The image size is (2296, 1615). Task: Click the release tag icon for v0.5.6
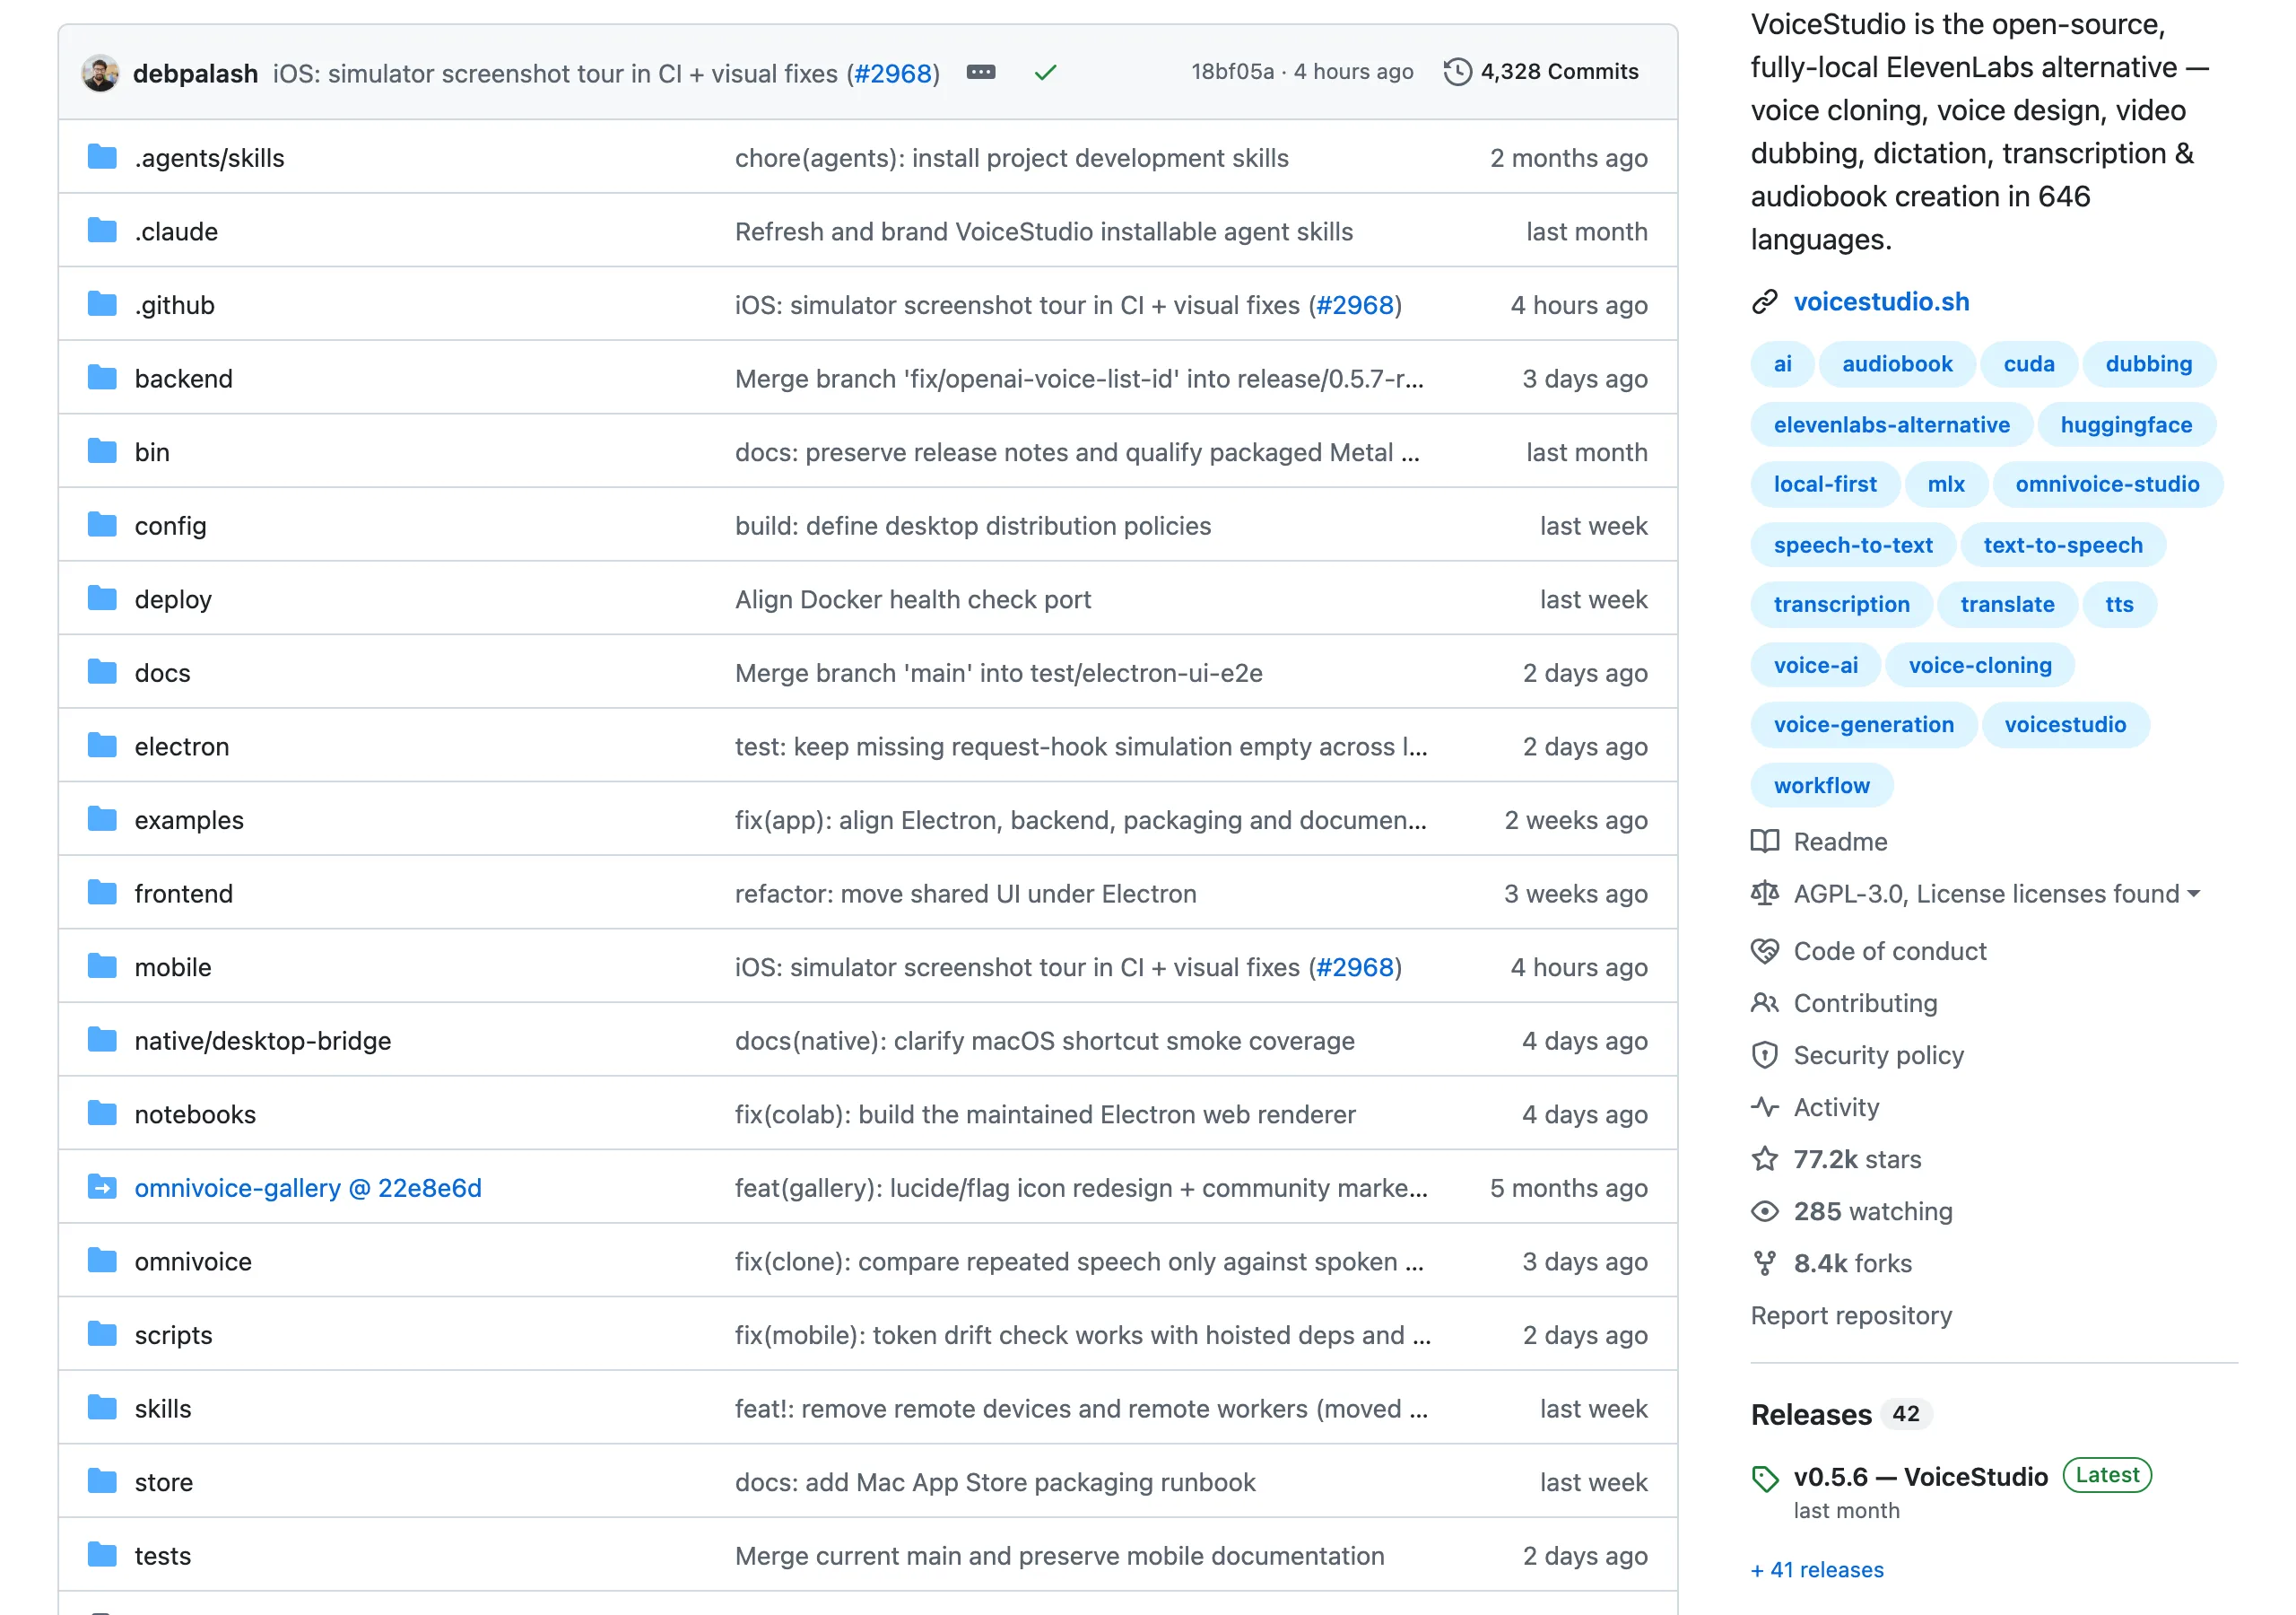[x=1765, y=1479]
